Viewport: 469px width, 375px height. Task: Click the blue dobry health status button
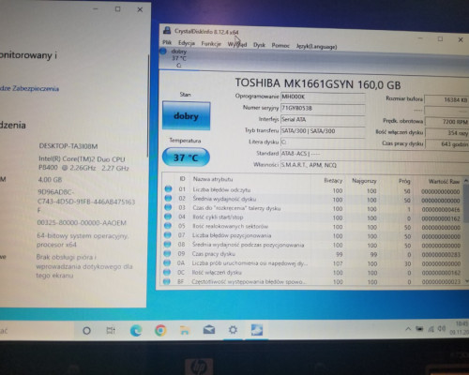click(x=186, y=115)
